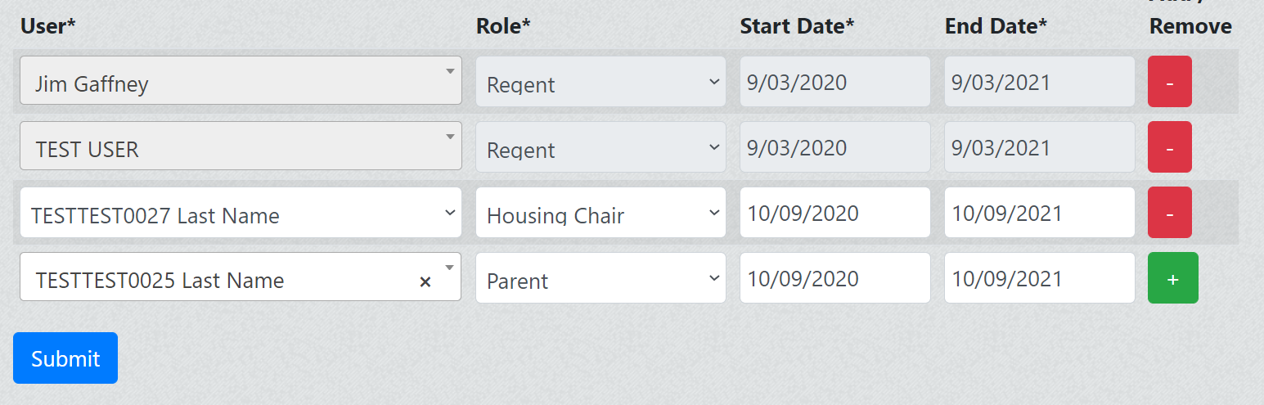Click the start date for Jim Gaffney

[834, 82]
